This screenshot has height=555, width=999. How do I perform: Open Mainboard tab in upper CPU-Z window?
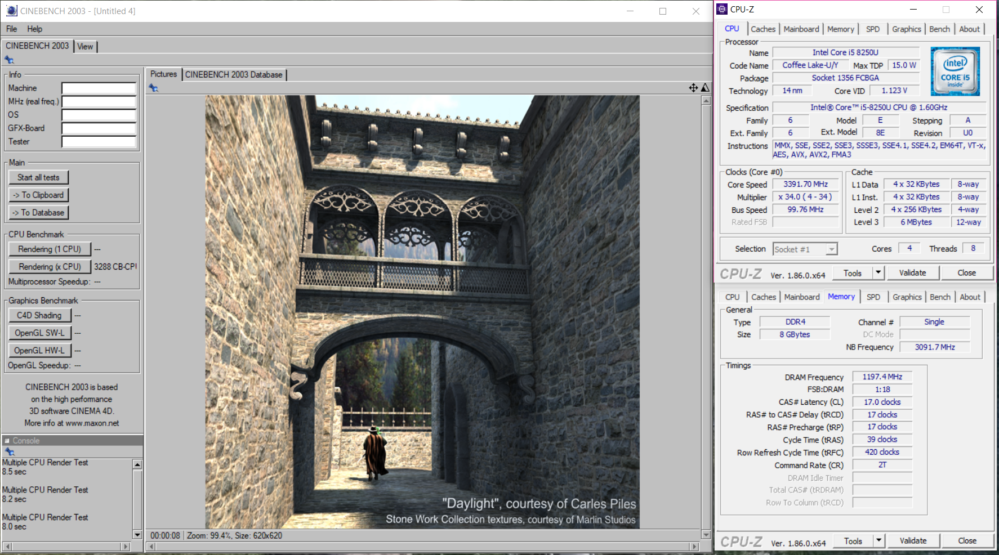pyautogui.click(x=801, y=29)
